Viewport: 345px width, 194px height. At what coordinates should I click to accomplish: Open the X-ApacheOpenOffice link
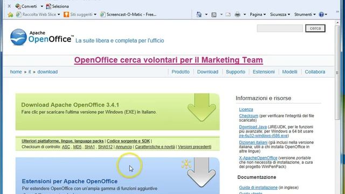point(258,158)
